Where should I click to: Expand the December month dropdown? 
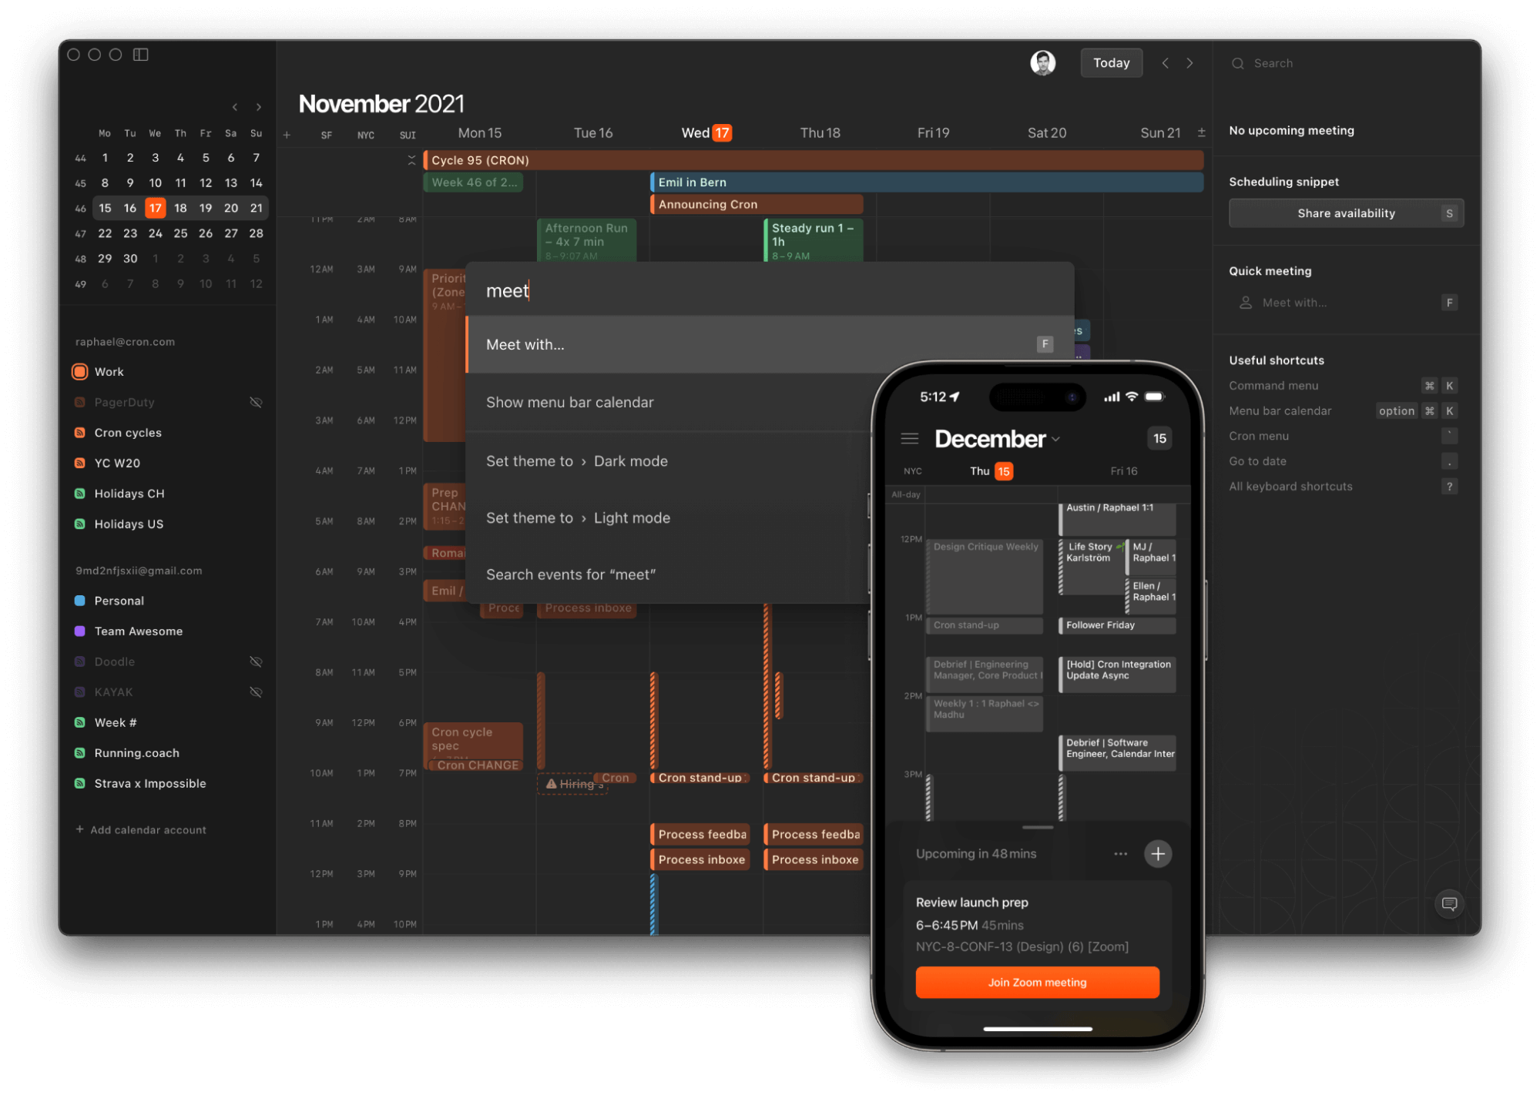click(1055, 439)
